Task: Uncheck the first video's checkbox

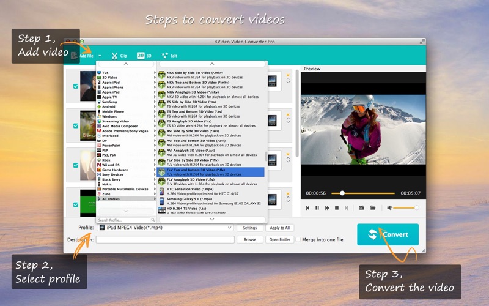Action: click(x=76, y=86)
